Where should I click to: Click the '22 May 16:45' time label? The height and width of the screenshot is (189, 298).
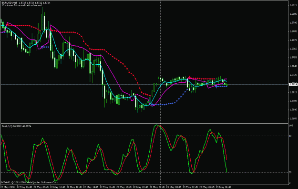click(107, 187)
